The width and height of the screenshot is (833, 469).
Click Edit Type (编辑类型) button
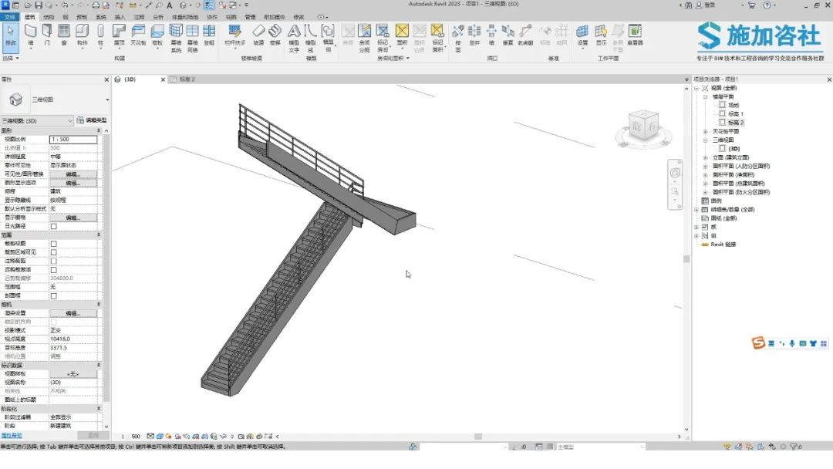click(92, 120)
